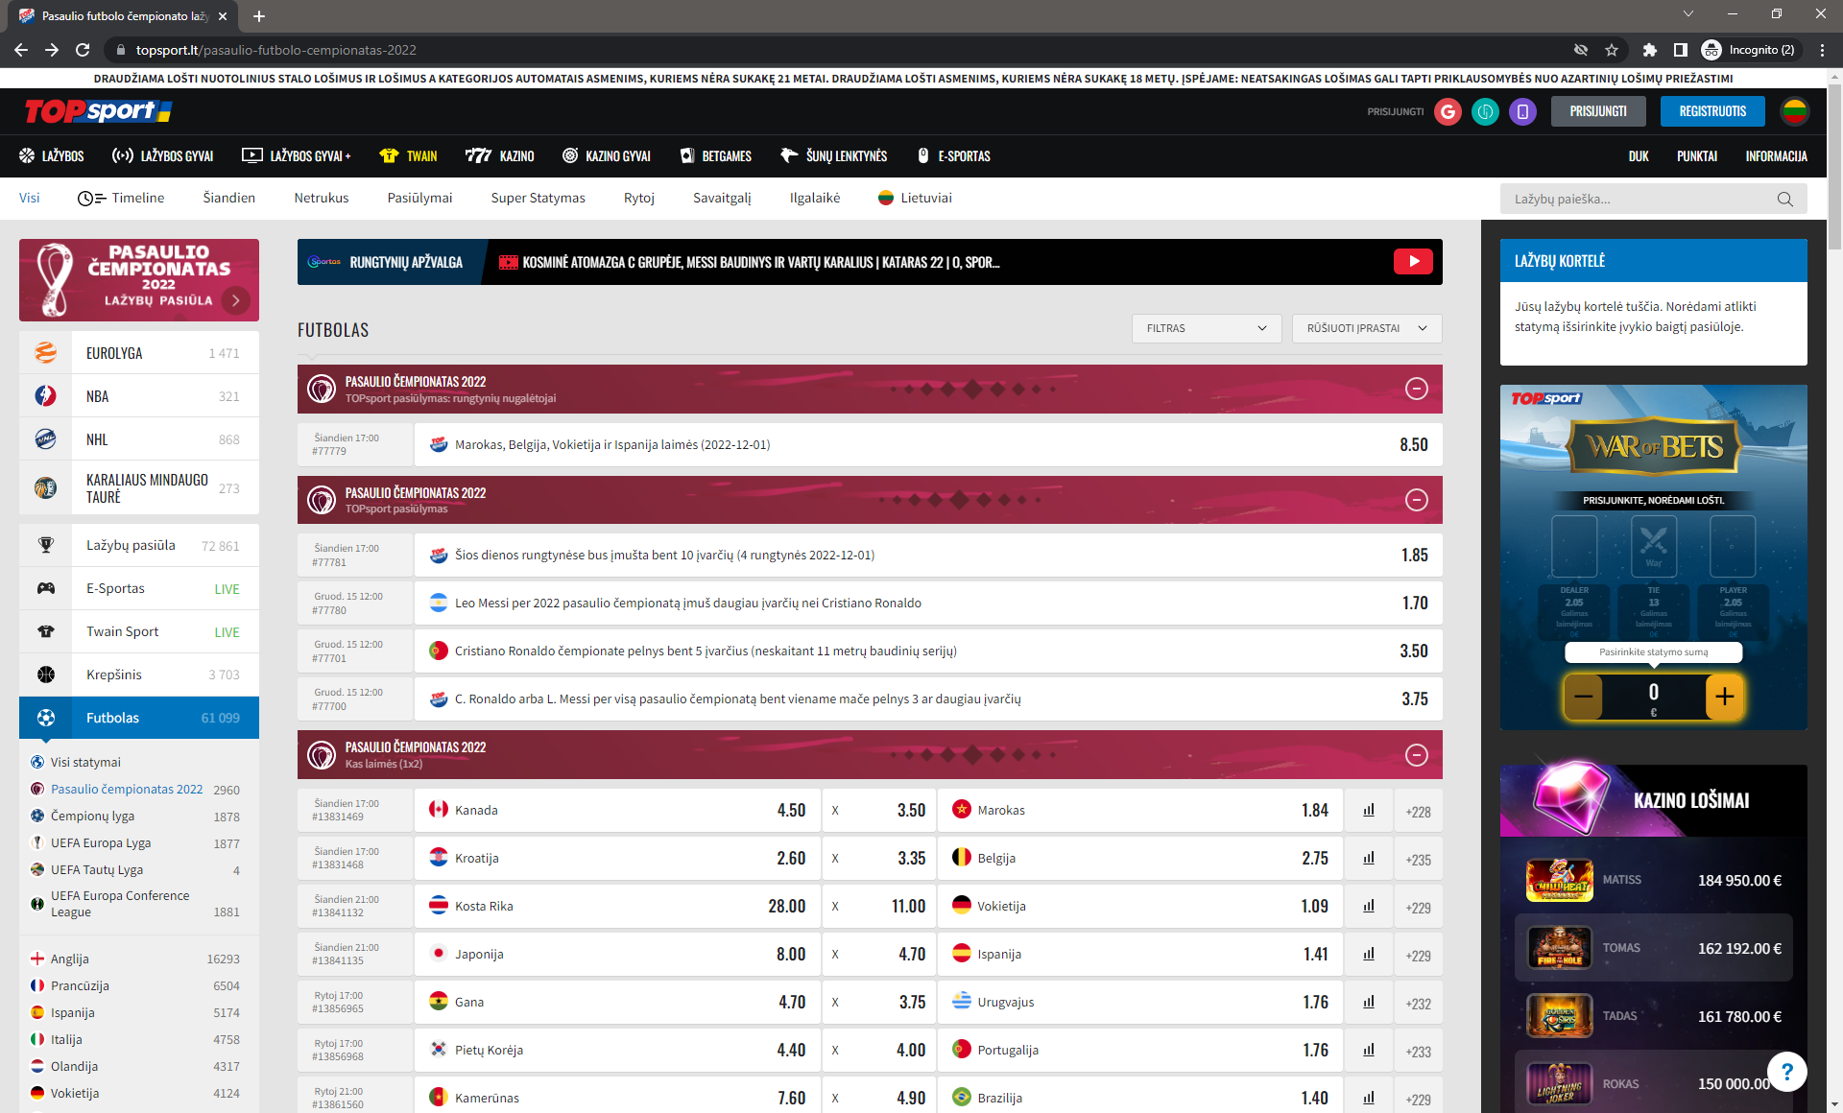Decrease the War of Bets stake

1583,697
